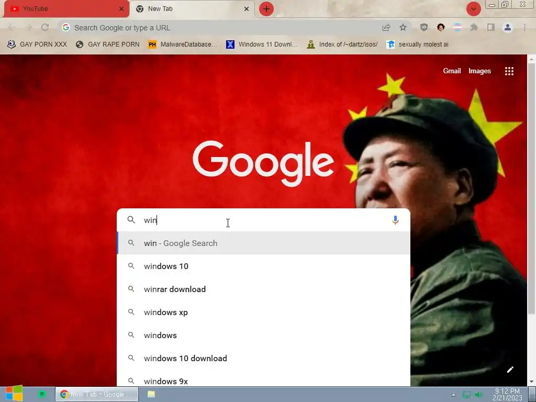
Task: Open the Extensions puzzle piece menu
Action: click(474, 27)
